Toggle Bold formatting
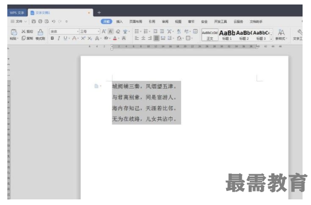The image size is (311, 205). pyautogui.click(x=52, y=38)
